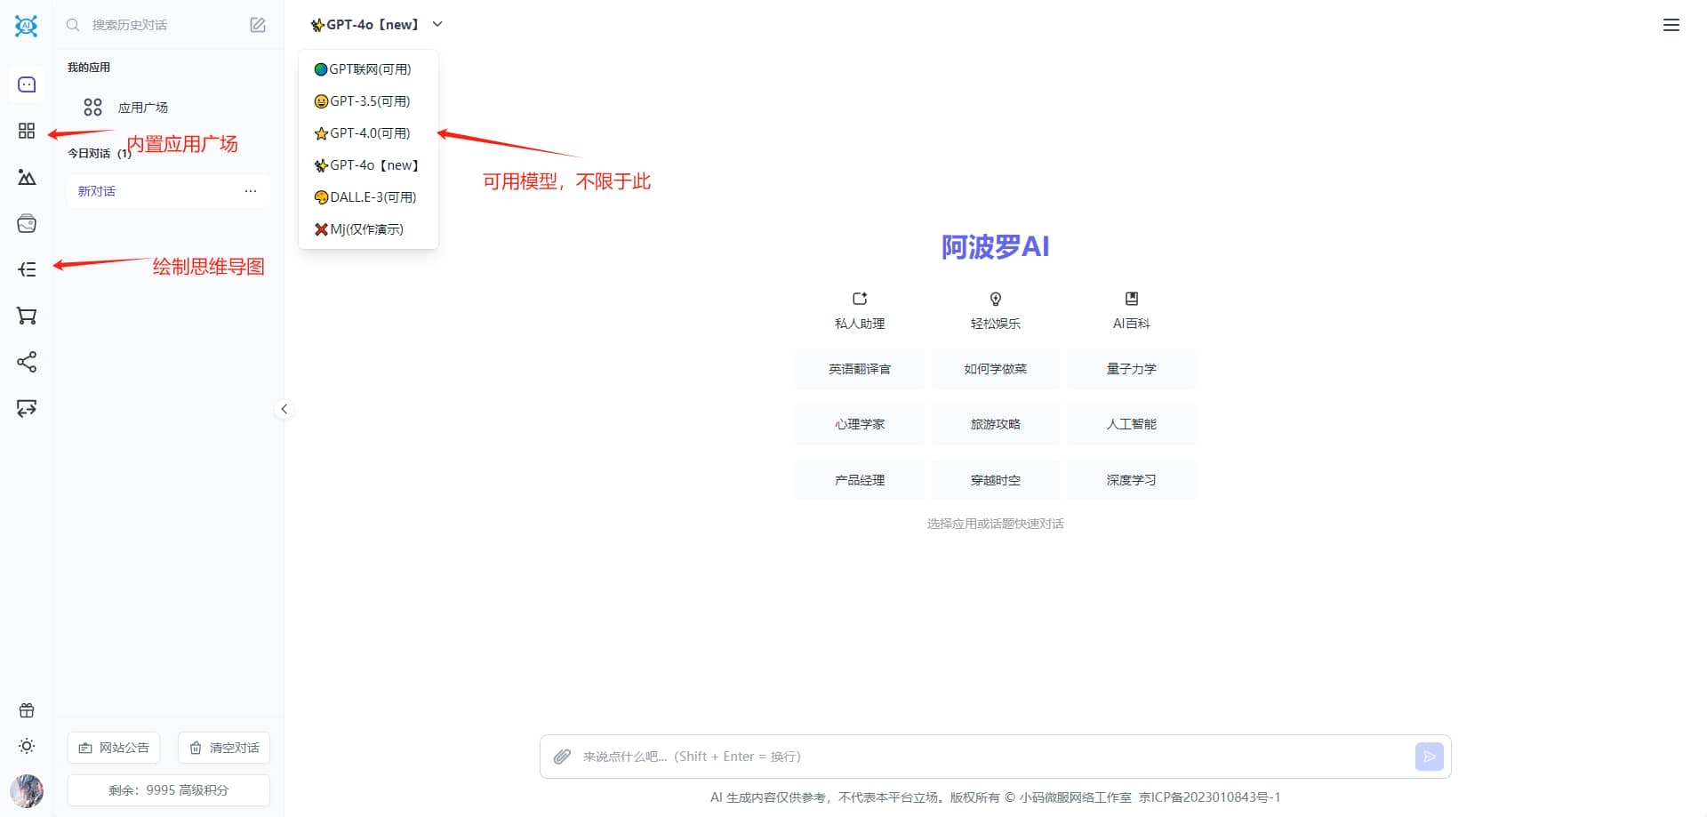The height and width of the screenshot is (817, 1707).
Task: Select the 深度学习 topic
Action: tap(1132, 480)
